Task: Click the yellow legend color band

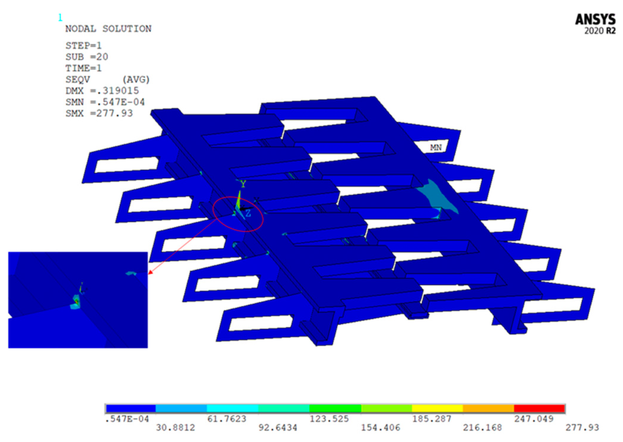Action: pos(437,408)
